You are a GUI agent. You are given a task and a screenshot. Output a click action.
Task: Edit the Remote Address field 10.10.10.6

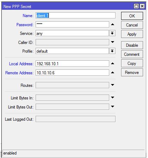click(72, 73)
